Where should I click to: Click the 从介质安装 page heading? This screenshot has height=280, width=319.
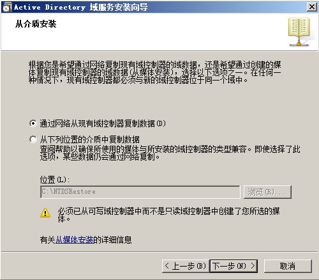click(36, 24)
